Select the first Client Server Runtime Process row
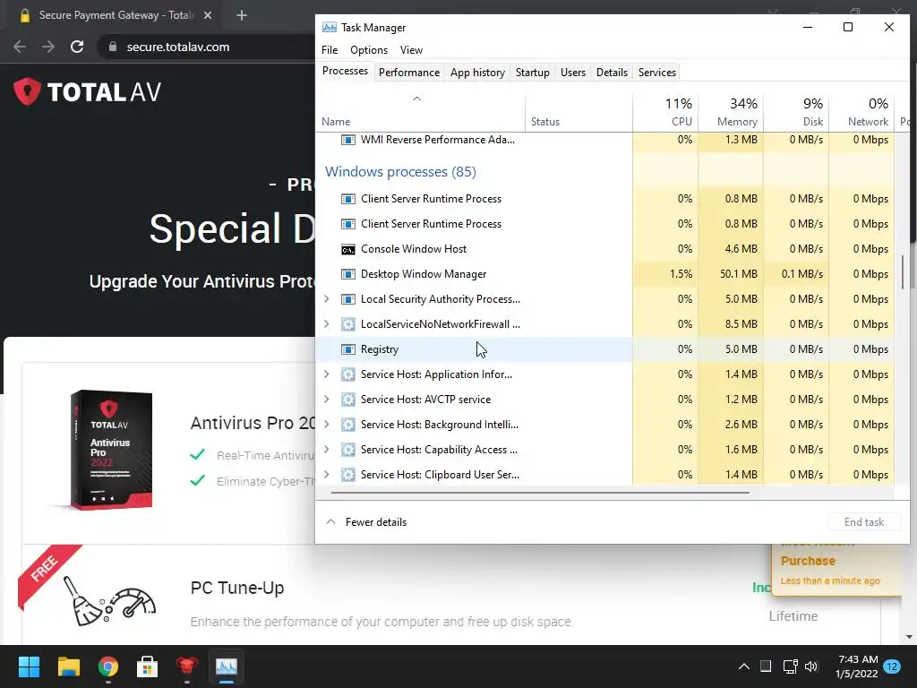 pos(604,199)
